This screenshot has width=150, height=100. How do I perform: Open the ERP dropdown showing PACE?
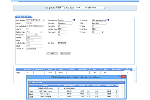98,8
